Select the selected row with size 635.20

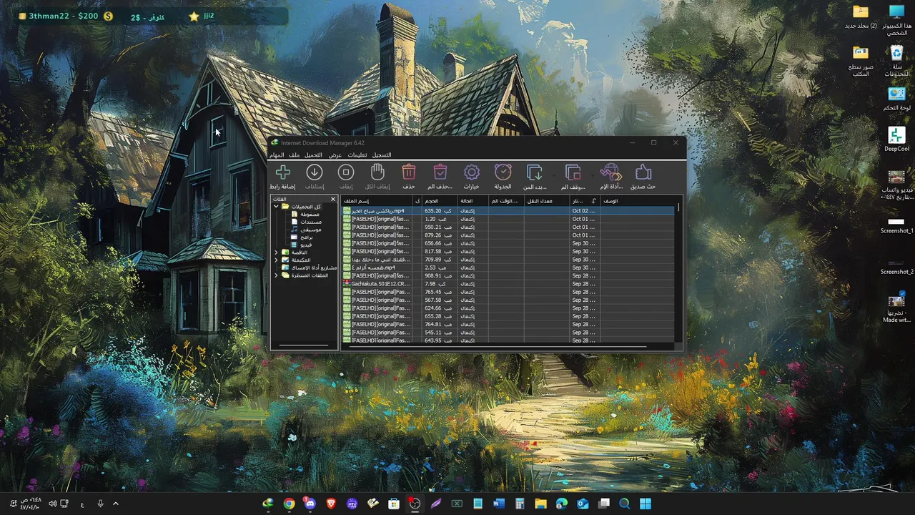point(509,211)
